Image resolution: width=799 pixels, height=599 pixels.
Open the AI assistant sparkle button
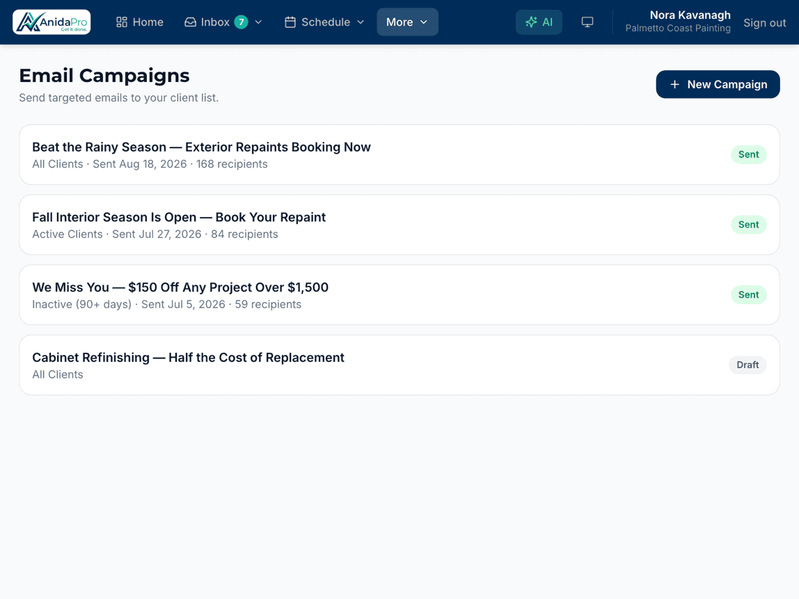click(539, 22)
